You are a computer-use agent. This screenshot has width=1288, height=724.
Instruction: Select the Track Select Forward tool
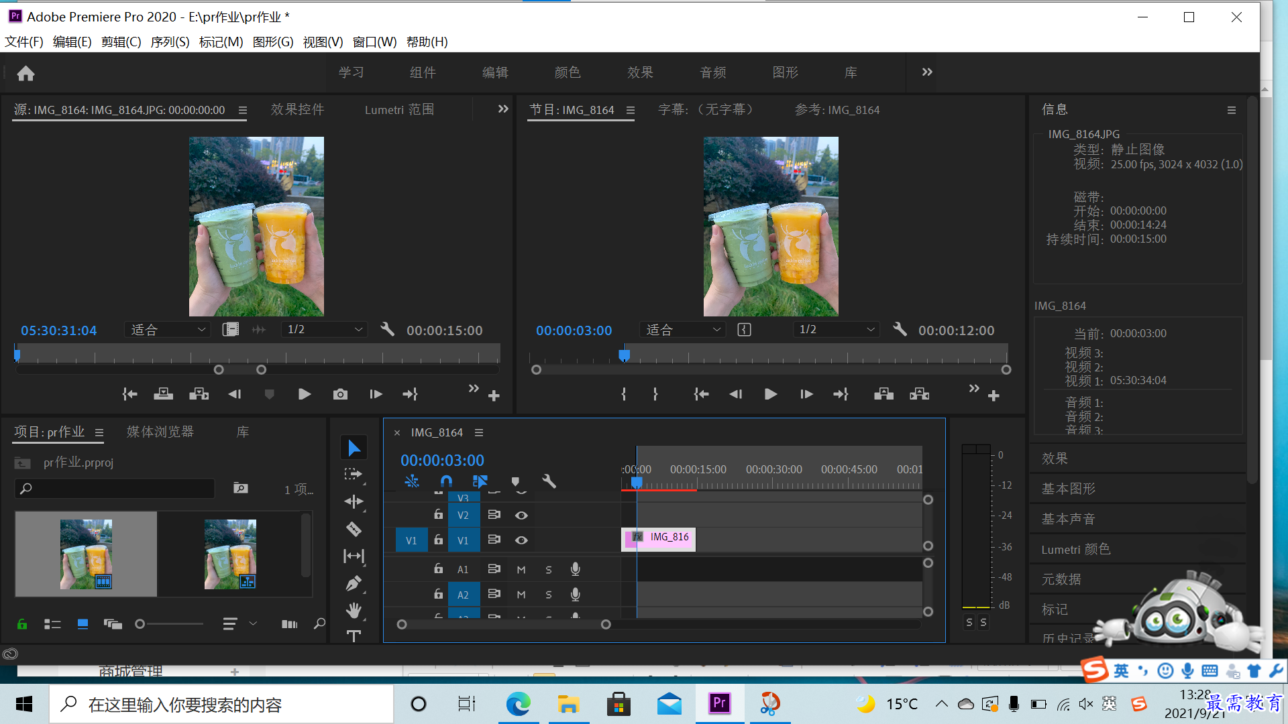coord(354,475)
